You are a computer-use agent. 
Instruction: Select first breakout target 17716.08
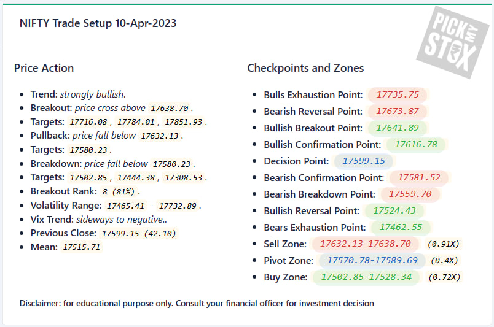coord(88,122)
